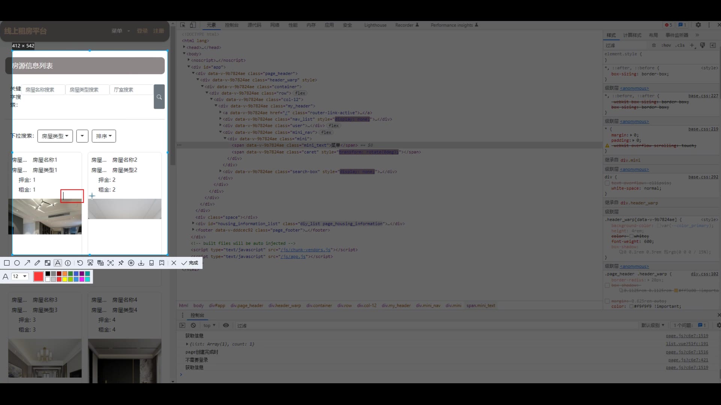Open the 排序 sort dropdown
Viewport: 721px width, 405px height.
tap(104, 136)
